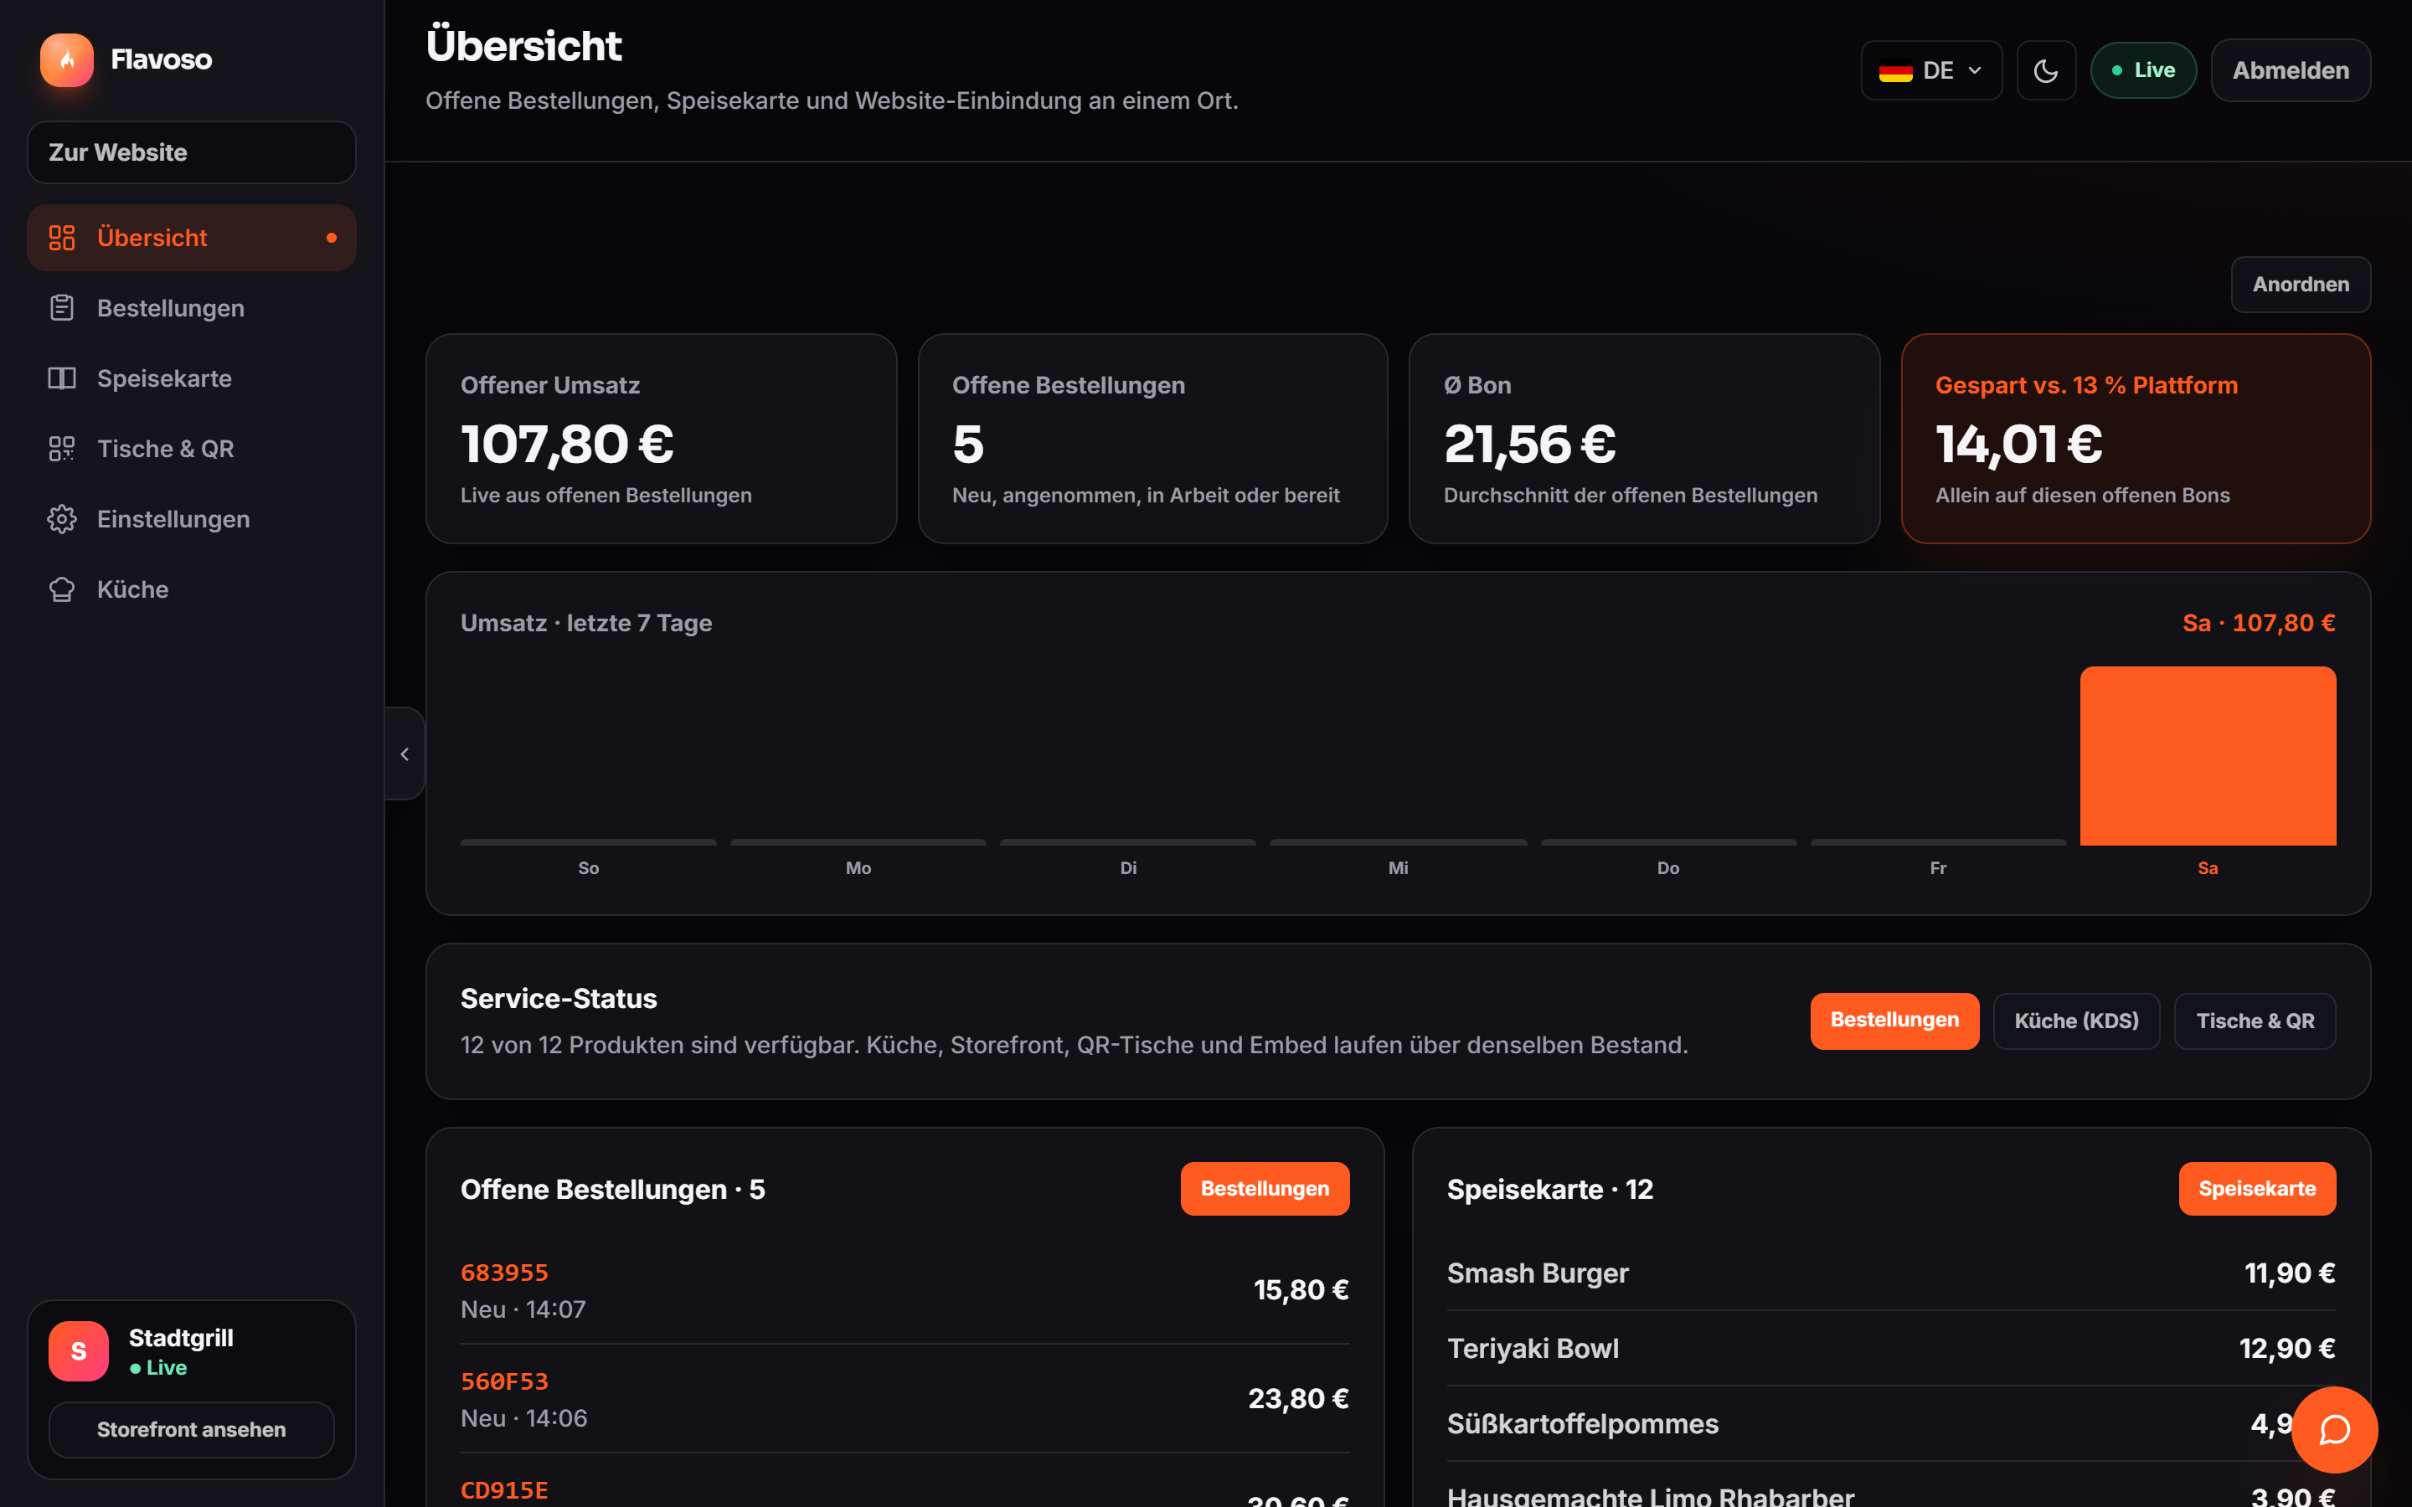Click the Gespart vs. 13 % Plattform card

pyautogui.click(x=2136, y=439)
